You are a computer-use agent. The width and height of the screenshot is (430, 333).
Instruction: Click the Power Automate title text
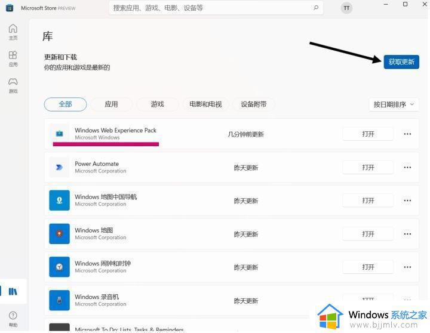(97, 164)
